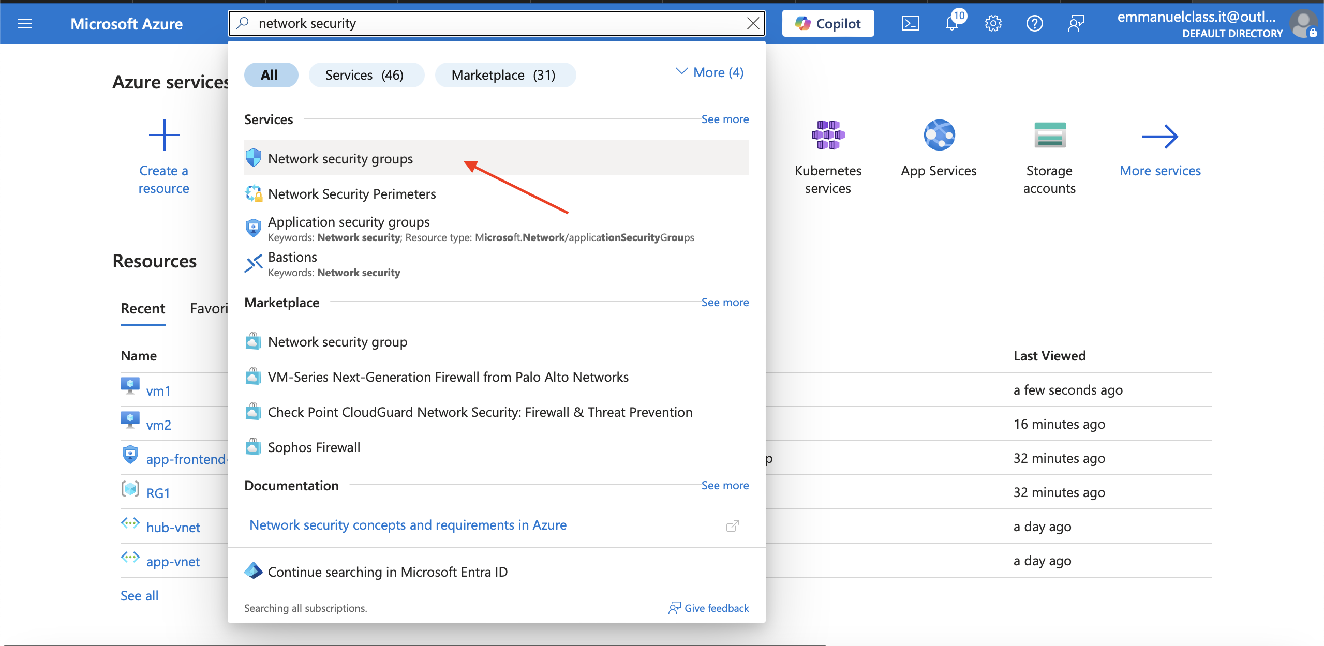This screenshot has height=646, width=1324.
Task: Select the All filter pill
Action: pyautogui.click(x=271, y=75)
